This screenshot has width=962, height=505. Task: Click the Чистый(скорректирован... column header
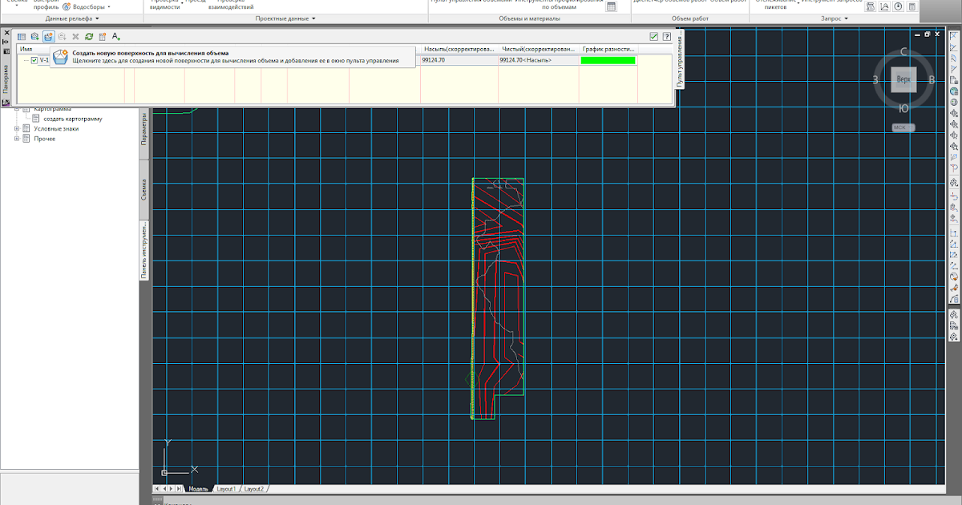538,50
